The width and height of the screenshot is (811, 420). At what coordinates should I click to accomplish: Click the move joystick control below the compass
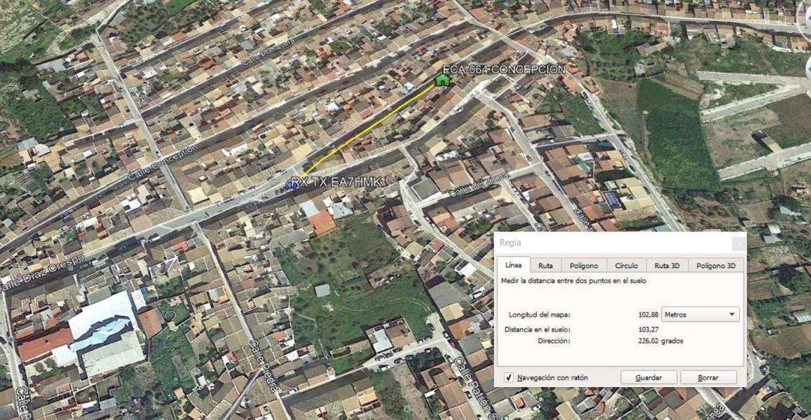[808, 68]
